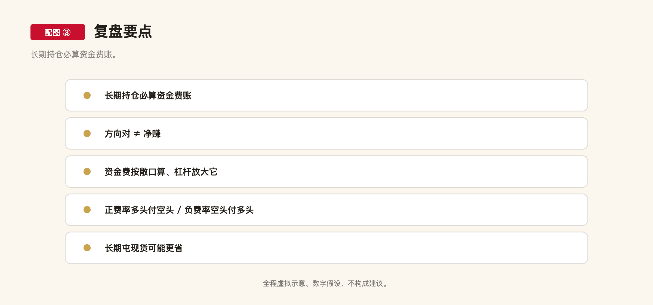The image size is (653, 305).
Task: Click the ≠ symbol in second card
Action: (x=137, y=134)
